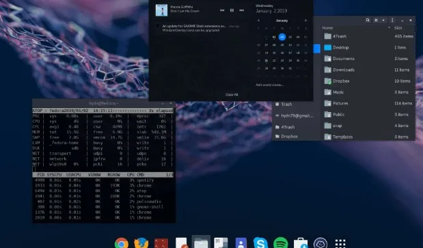Viewport: 423px width, 248px height.
Task: Open the white document app in the dock
Action: coord(181,243)
